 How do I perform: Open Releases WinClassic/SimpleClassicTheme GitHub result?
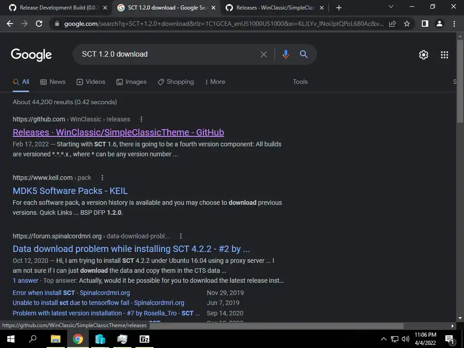(x=118, y=132)
